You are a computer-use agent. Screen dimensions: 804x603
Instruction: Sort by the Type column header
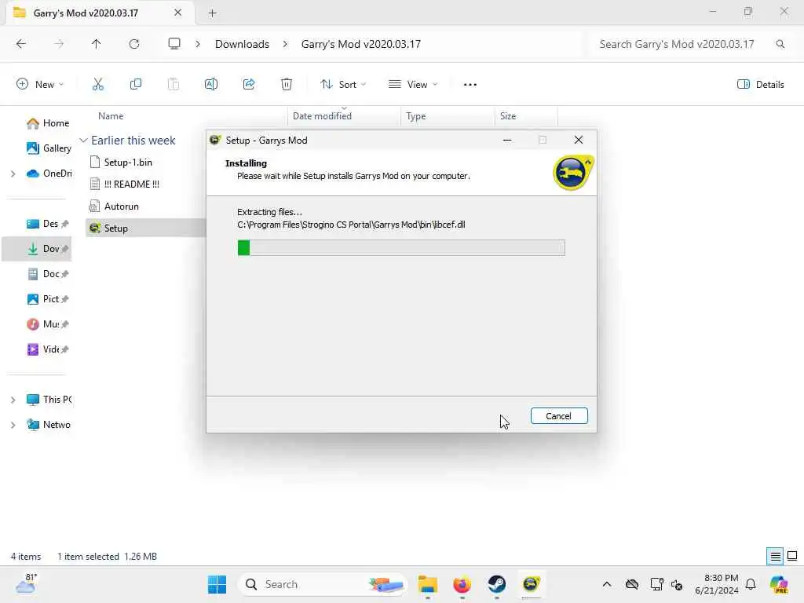tap(416, 116)
